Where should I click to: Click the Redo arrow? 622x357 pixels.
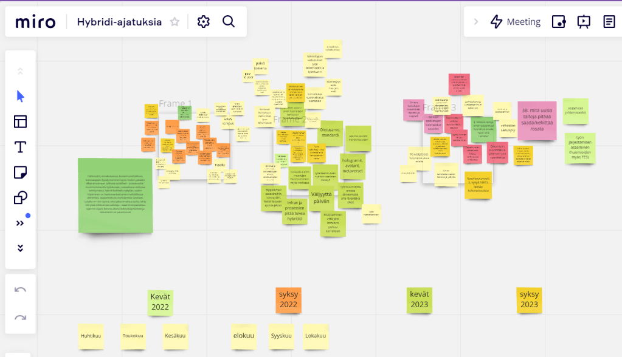pos(20,317)
